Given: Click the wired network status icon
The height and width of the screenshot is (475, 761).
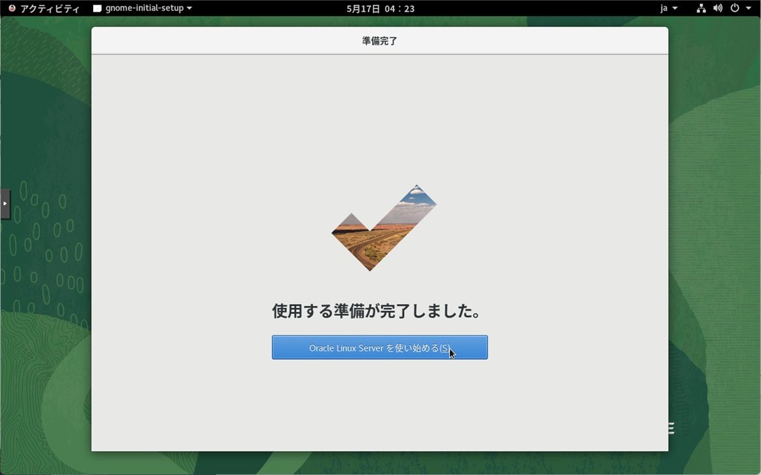Looking at the screenshot, I should 701,8.
